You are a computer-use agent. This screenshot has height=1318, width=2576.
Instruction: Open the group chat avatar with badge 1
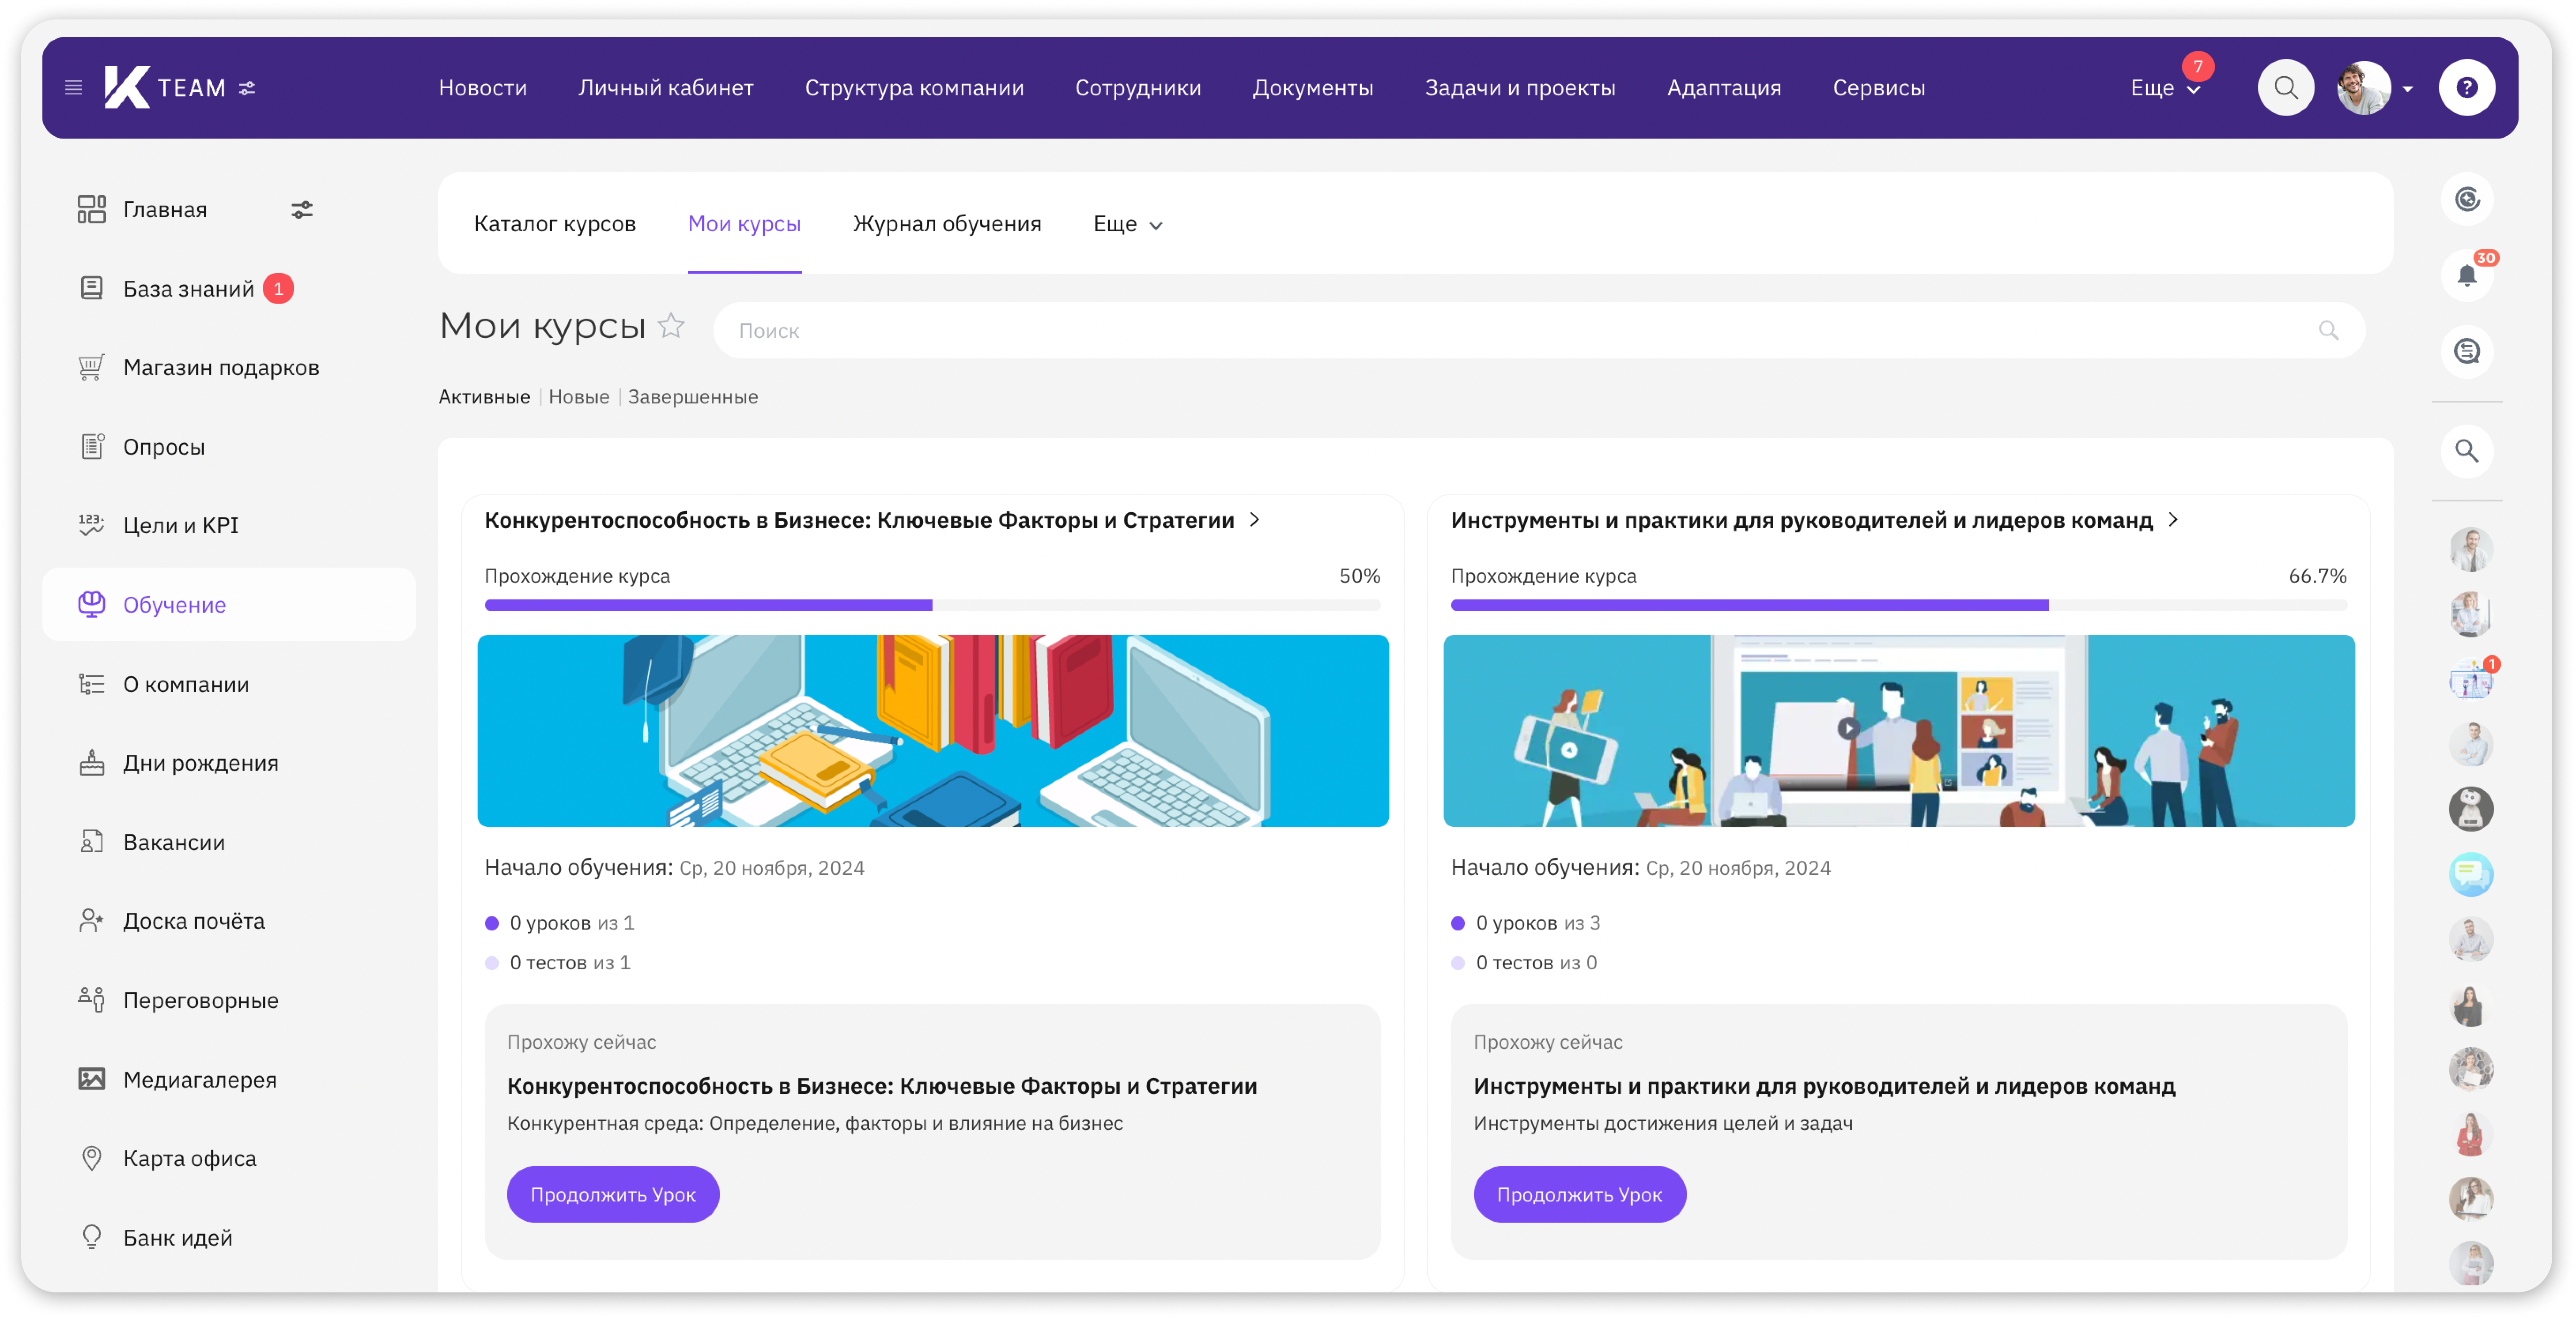pos(2470,680)
